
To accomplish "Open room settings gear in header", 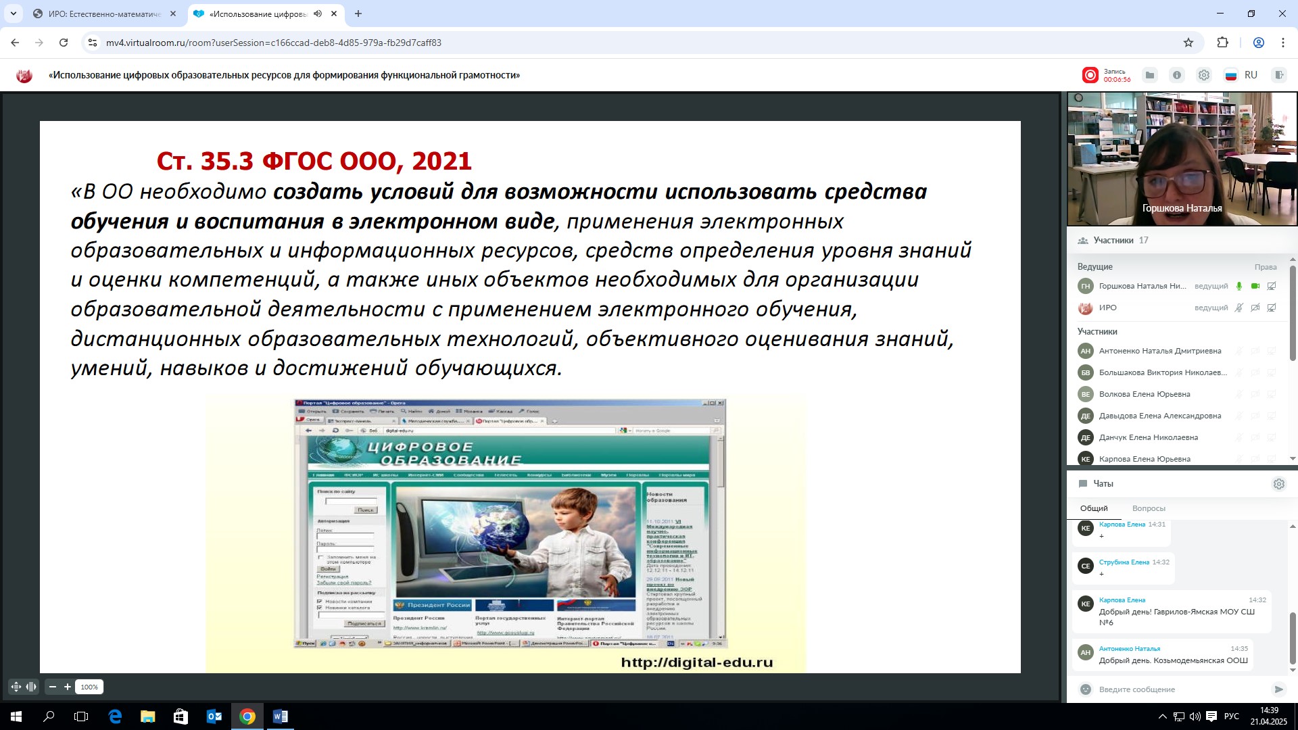I will [x=1204, y=75].
